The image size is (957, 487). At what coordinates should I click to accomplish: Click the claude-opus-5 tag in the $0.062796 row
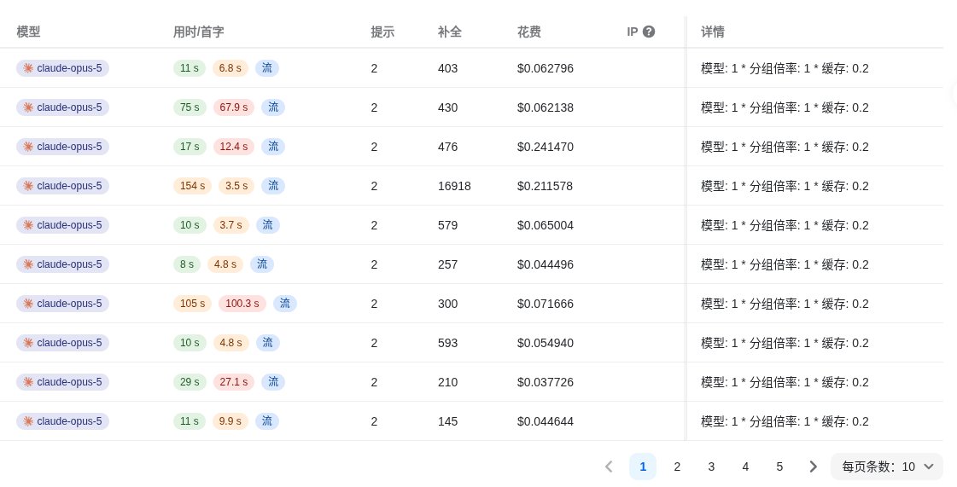(x=63, y=68)
